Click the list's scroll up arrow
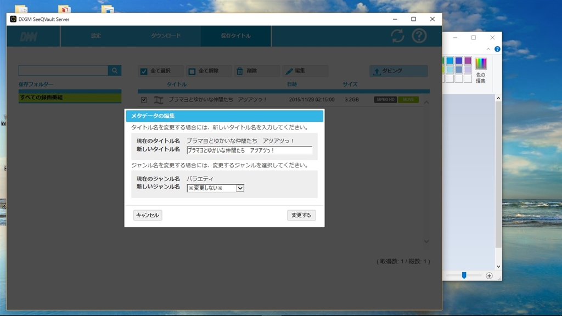 426,103
